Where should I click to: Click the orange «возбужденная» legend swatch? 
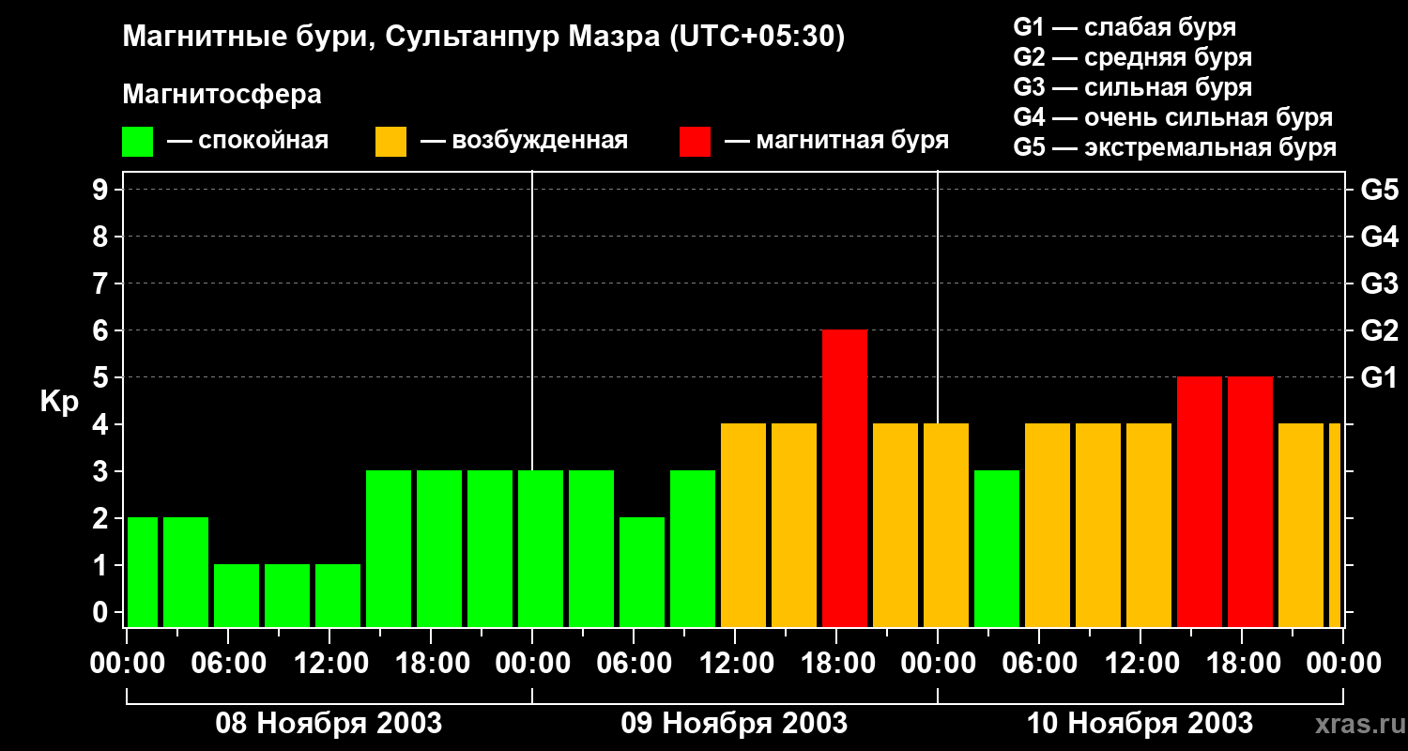point(390,142)
